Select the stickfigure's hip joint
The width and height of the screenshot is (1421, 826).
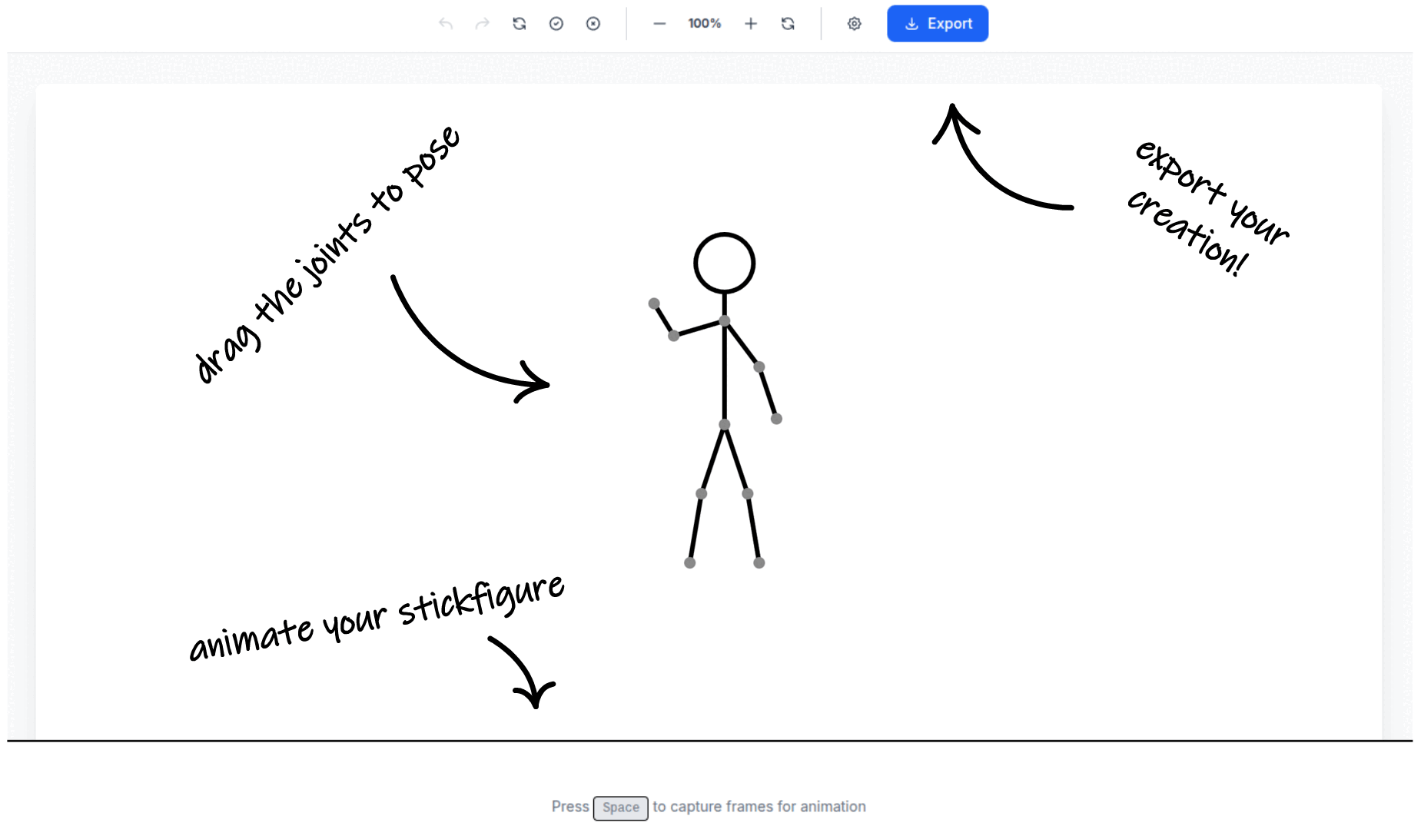pyautogui.click(x=723, y=423)
